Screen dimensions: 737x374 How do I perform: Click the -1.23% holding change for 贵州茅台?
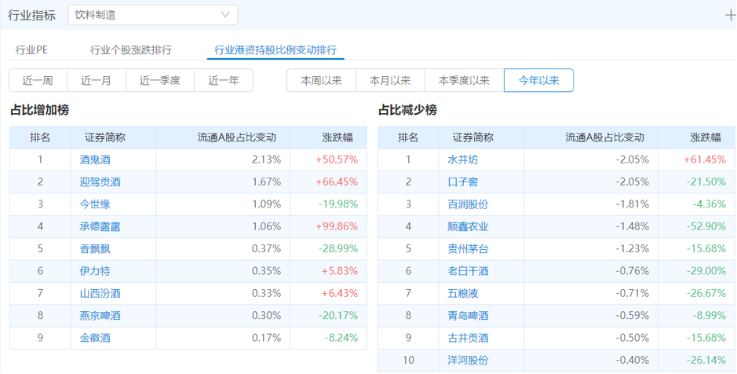(633, 249)
